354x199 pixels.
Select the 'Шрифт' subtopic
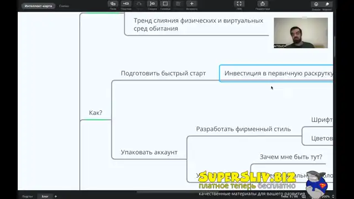[322, 120]
